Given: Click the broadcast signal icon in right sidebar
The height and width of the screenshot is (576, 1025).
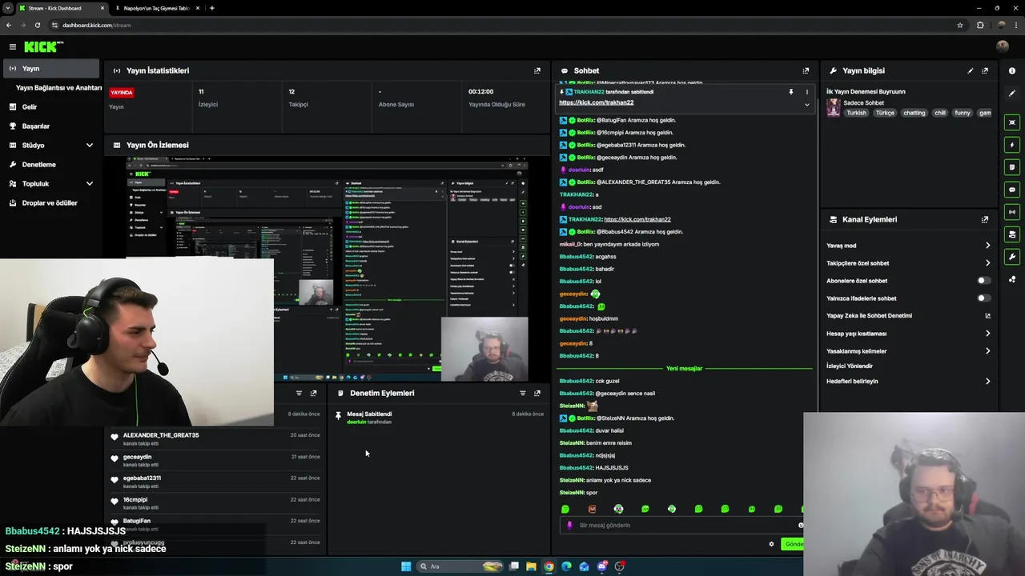Looking at the screenshot, I should pos(1012,212).
